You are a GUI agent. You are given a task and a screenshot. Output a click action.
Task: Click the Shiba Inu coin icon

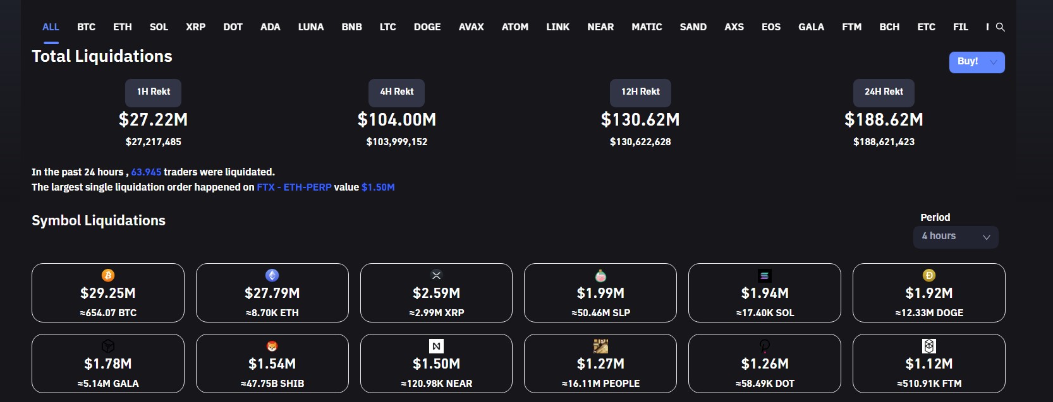272,346
